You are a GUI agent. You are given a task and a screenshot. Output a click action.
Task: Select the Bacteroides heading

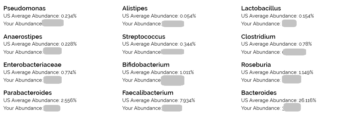[x=259, y=93]
